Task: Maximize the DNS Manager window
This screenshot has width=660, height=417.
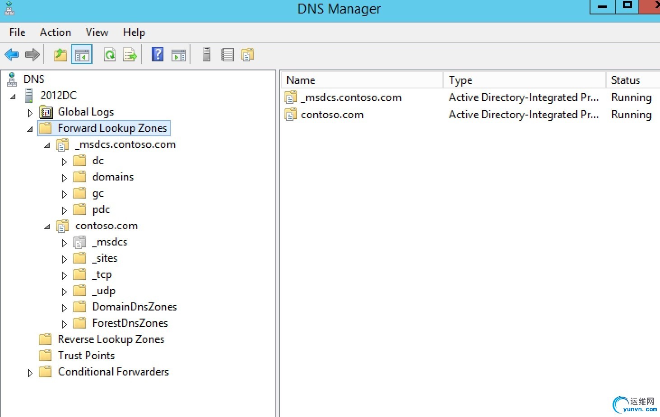Action: [627, 6]
